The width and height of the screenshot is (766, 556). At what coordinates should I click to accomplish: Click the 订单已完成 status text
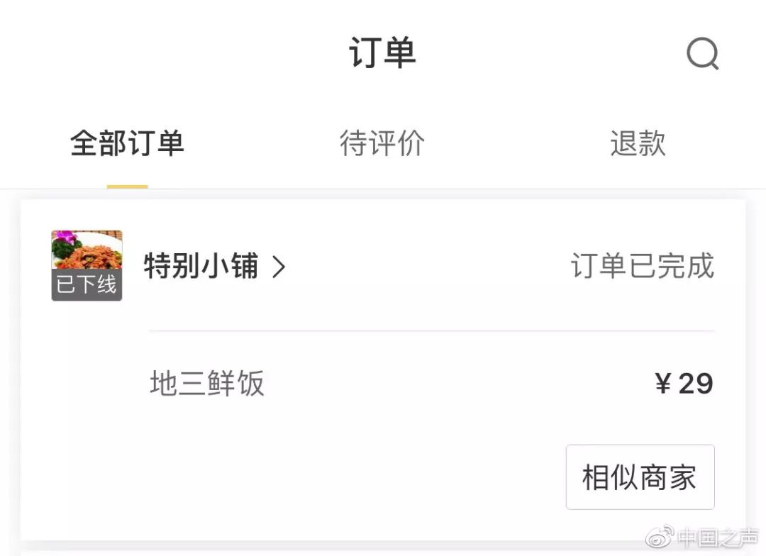pos(642,267)
